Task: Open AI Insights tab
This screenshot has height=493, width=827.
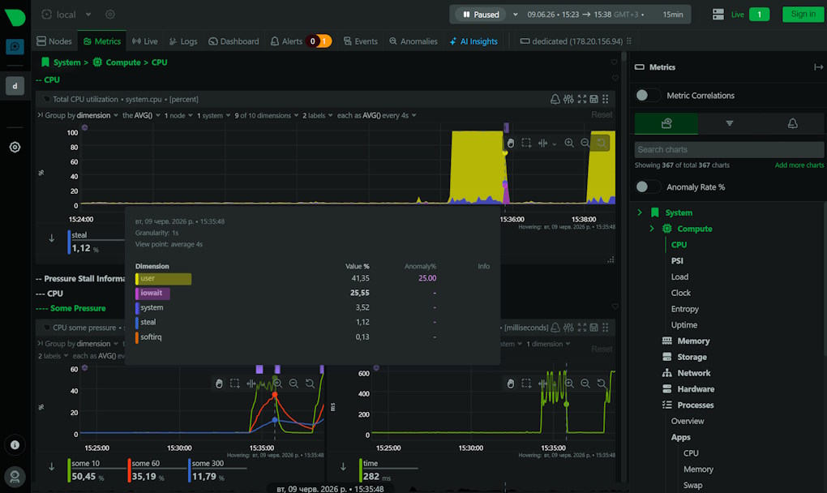Action: point(473,41)
